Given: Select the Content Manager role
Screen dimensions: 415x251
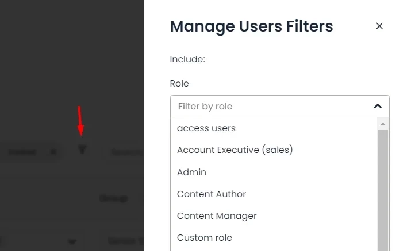Looking at the screenshot, I should click(217, 215).
